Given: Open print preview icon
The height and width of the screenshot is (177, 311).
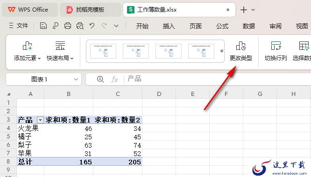Looking at the screenshot, I should pos(80,26).
